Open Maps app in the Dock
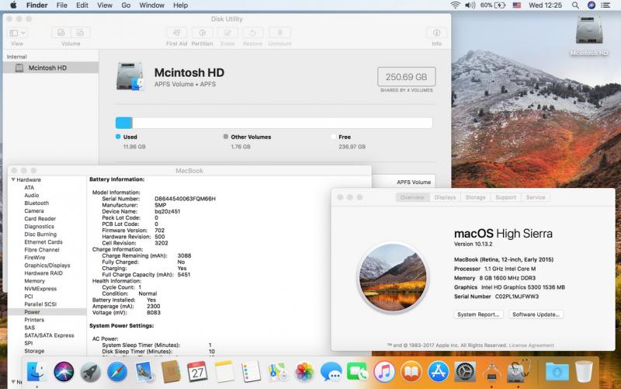621x389 pixels. click(x=278, y=372)
